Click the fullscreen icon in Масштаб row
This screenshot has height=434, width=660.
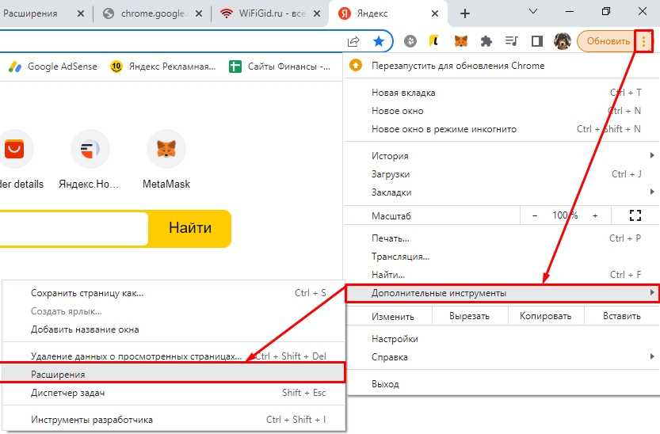point(634,215)
